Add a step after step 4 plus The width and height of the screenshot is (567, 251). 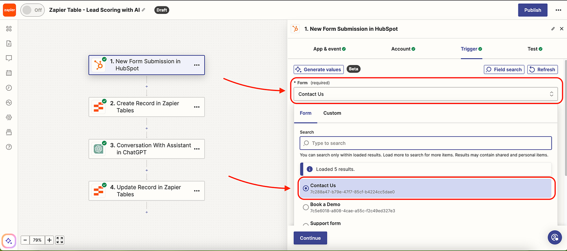(x=147, y=212)
